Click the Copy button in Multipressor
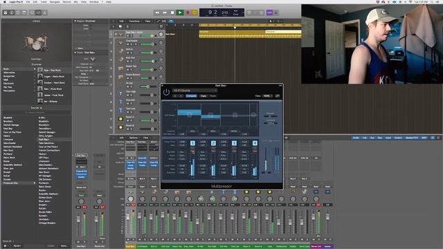 pyautogui.click(x=203, y=96)
